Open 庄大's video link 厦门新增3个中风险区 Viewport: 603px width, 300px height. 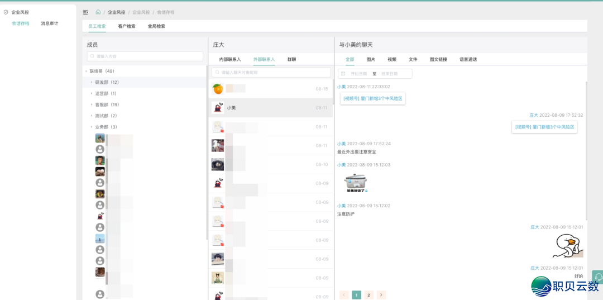pyautogui.click(x=544, y=127)
